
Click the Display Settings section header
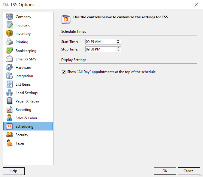point(74,60)
